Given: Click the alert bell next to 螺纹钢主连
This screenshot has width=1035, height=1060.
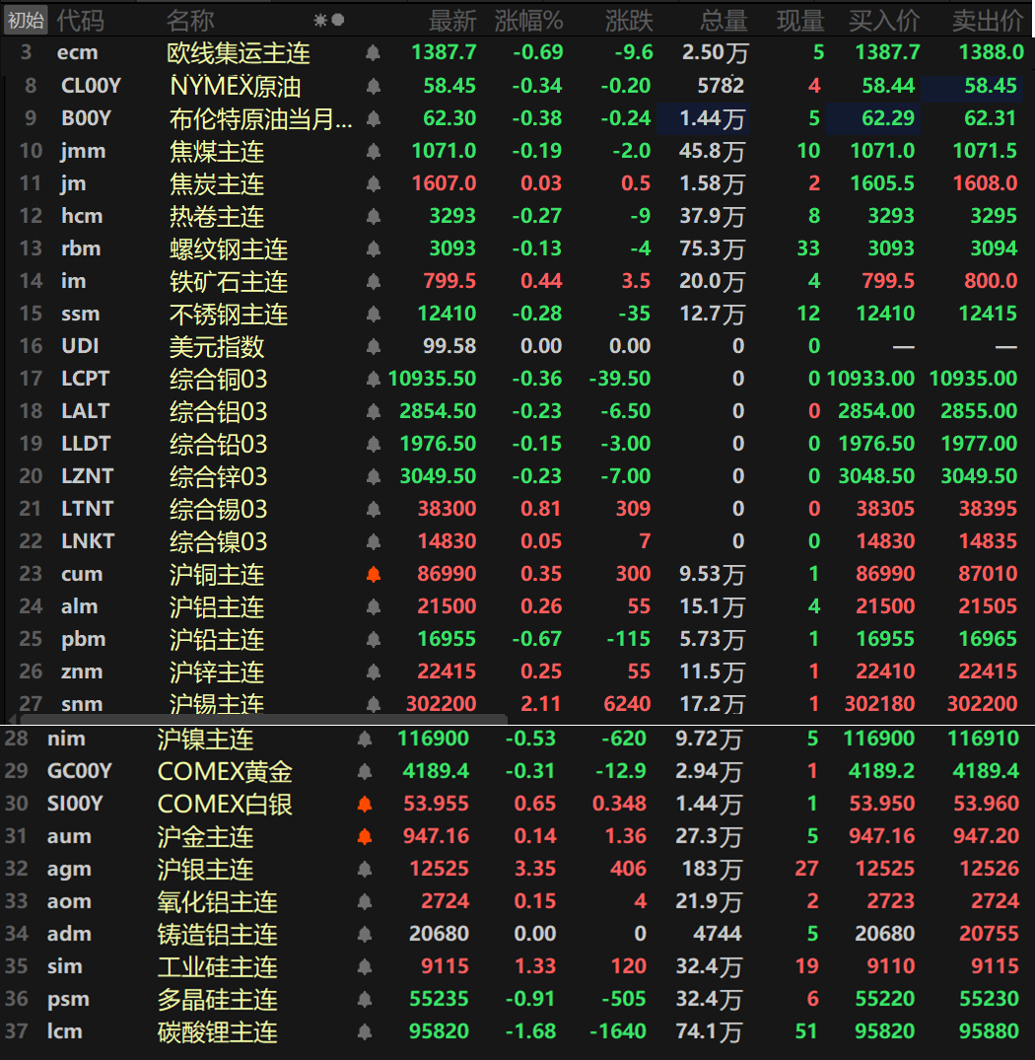Looking at the screenshot, I should click(373, 248).
